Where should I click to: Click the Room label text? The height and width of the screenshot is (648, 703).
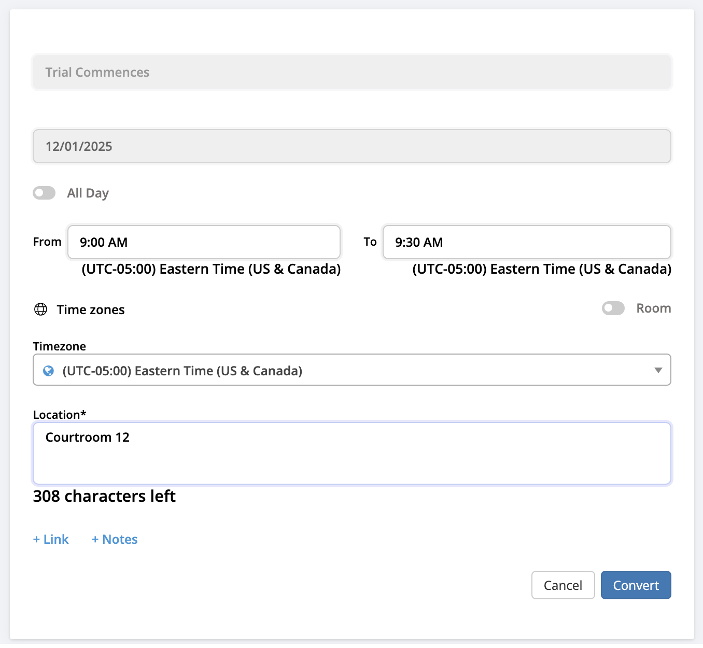[653, 308]
